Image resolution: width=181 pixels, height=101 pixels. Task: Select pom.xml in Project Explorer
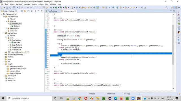click(11, 78)
